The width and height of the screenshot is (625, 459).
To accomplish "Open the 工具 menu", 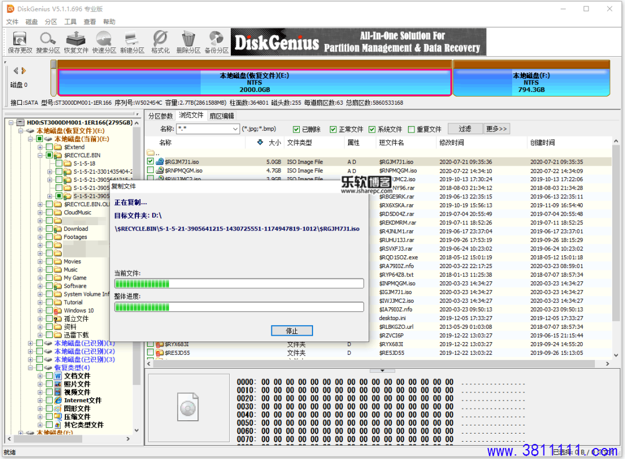I will coord(70,21).
